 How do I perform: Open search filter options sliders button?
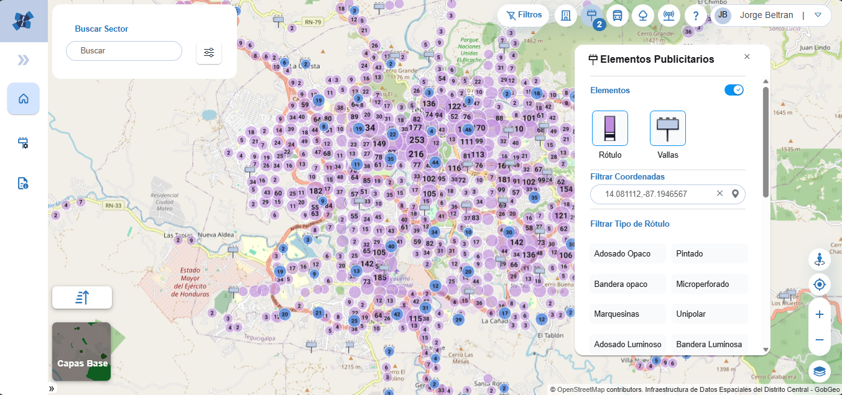click(209, 53)
